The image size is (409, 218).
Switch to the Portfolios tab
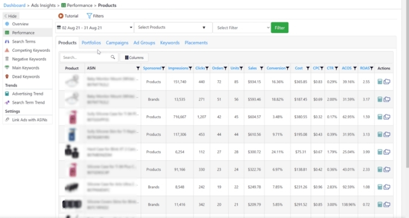[x=91, y=43]
